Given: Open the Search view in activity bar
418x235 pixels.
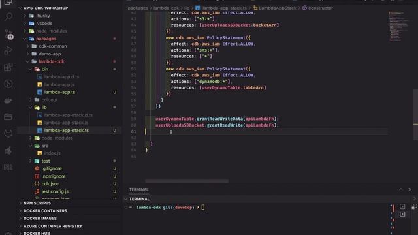Looking at the screenshot, I should click(x=8, y=17).
